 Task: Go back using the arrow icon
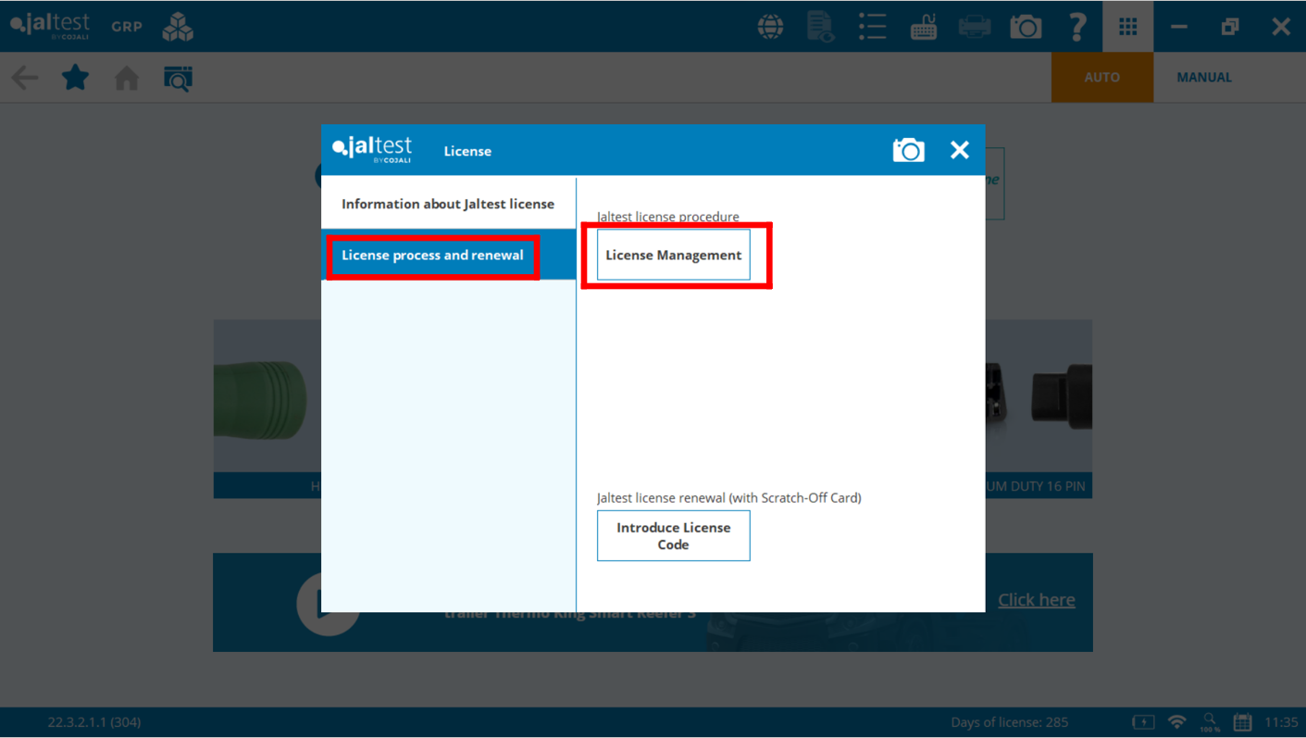pyautogui.click(x=25, y=78)
